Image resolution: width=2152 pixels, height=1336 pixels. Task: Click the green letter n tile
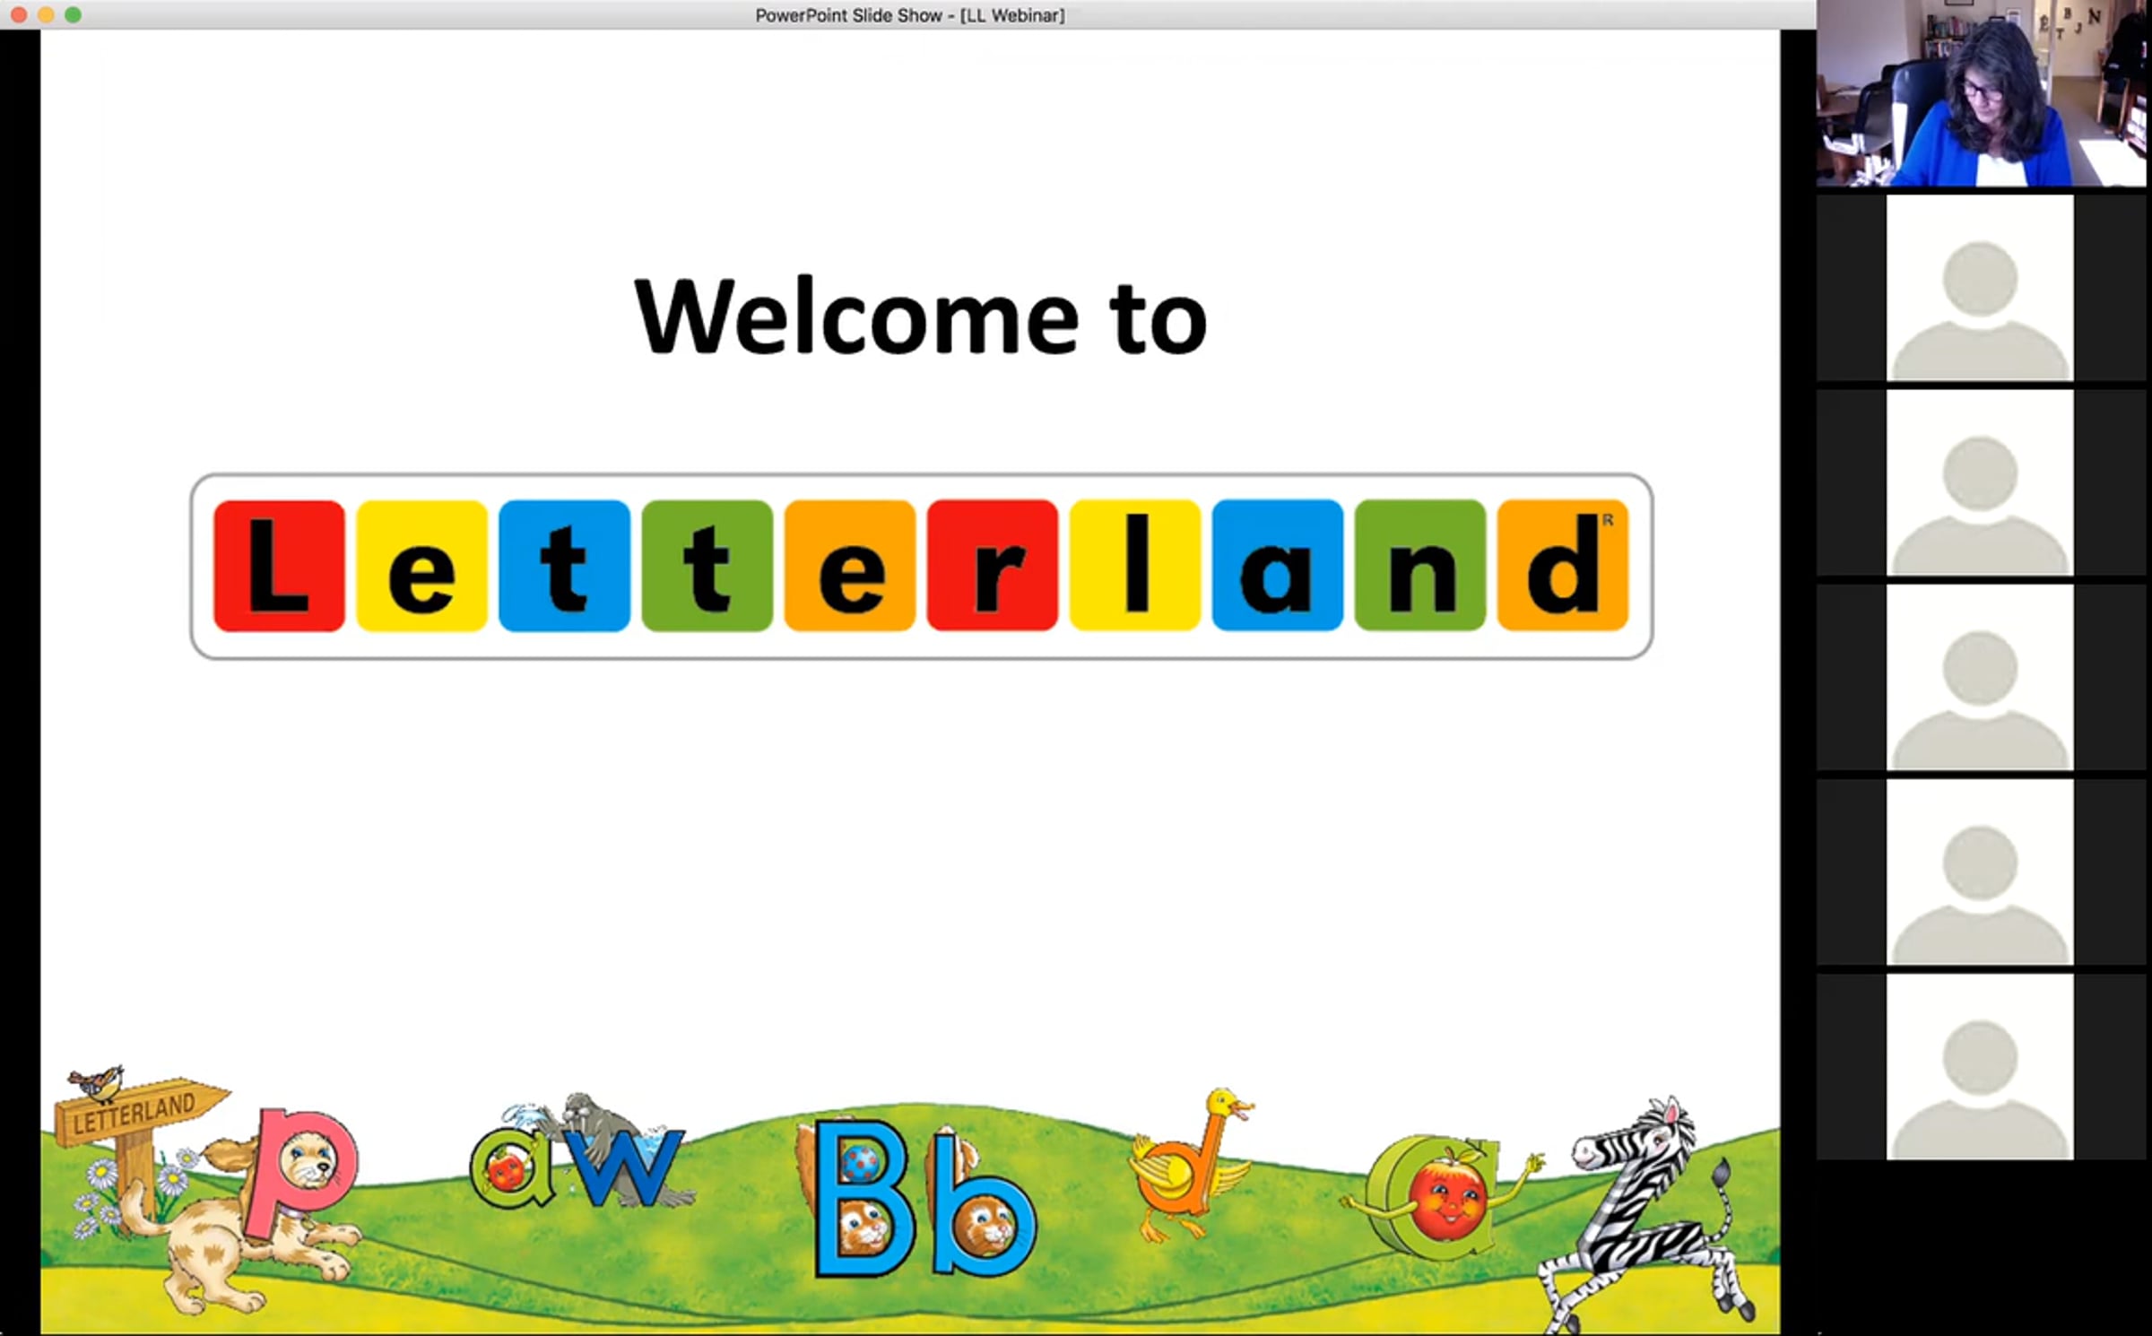coord(1419,566)
